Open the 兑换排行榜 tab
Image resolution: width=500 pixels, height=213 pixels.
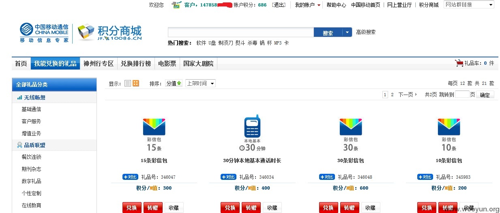point(136,63)
